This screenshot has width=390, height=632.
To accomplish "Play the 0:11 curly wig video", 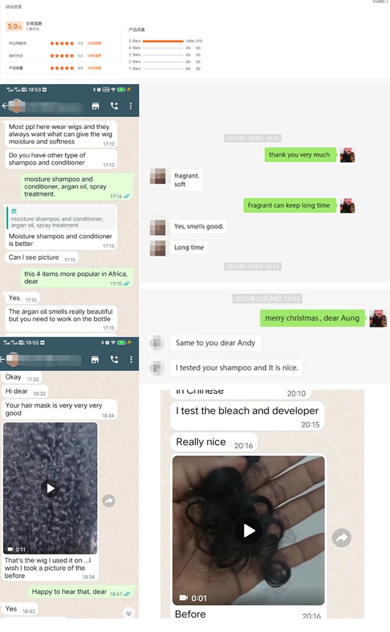I will (50, 488).
